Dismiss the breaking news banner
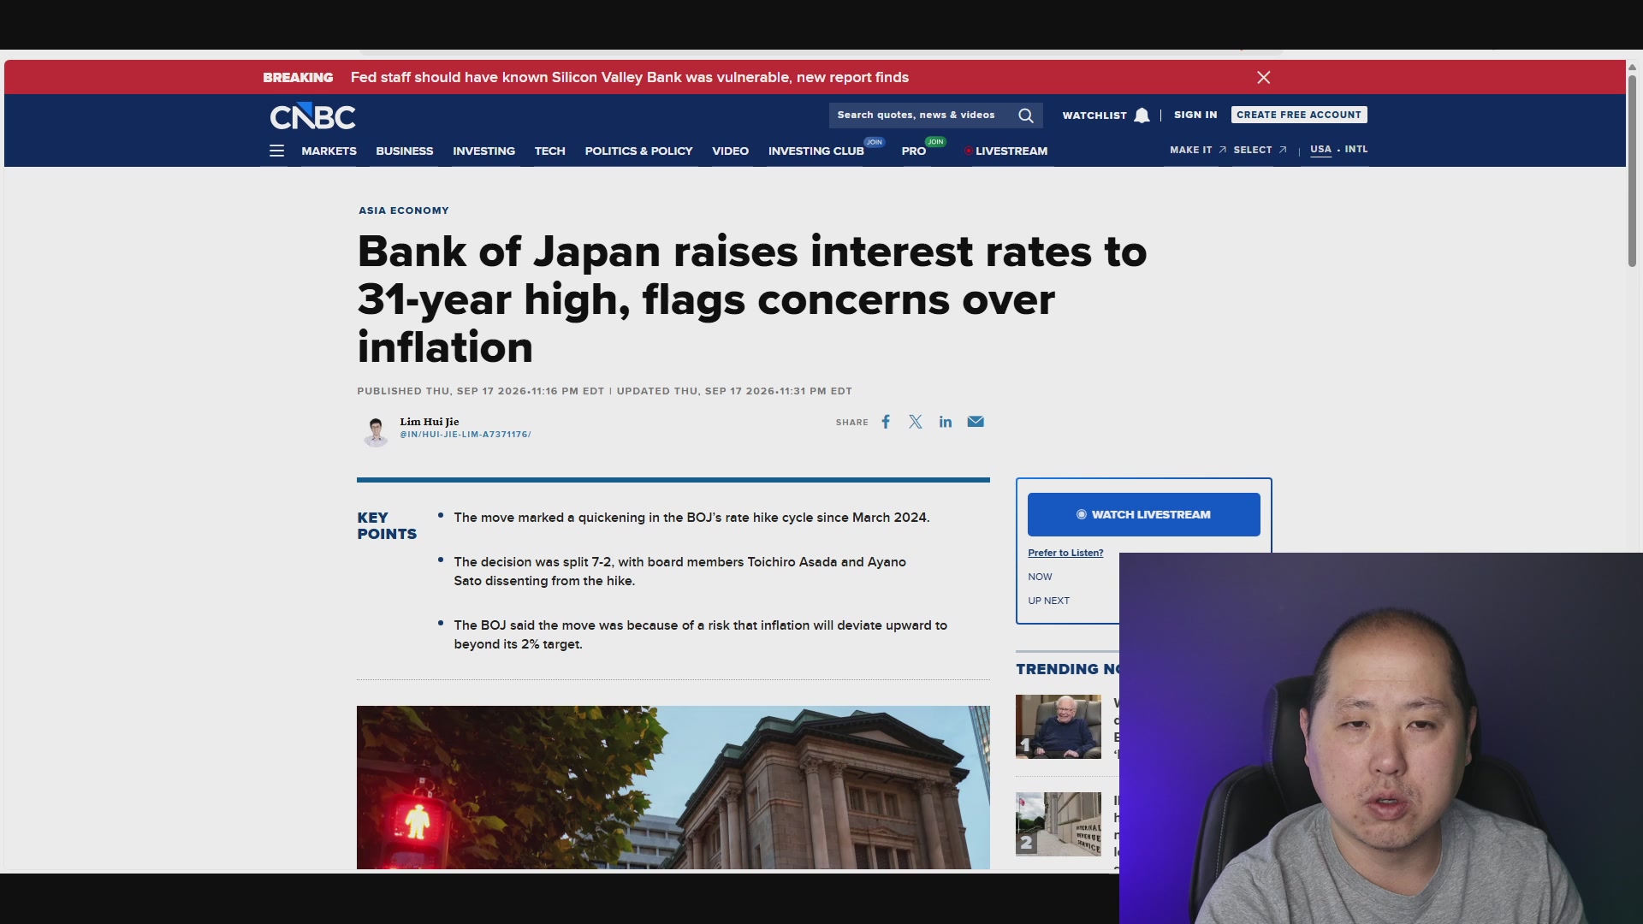The width and height of the screenshot is (1643, 924). pos(1263,77)
